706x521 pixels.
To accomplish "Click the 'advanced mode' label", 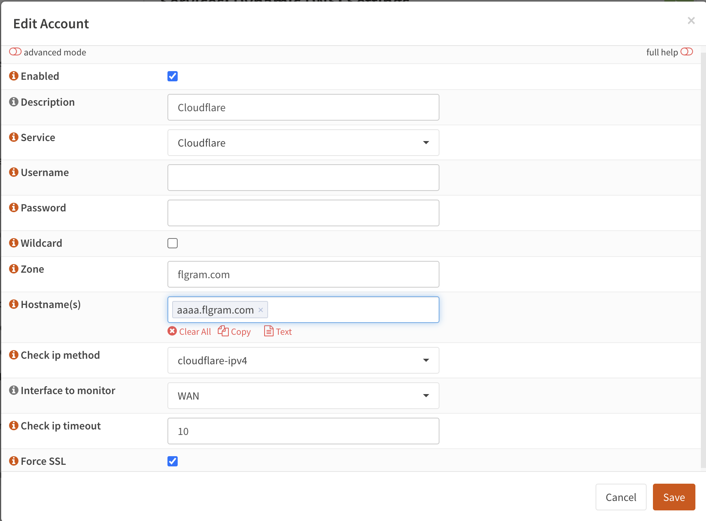I will point(55,52).
